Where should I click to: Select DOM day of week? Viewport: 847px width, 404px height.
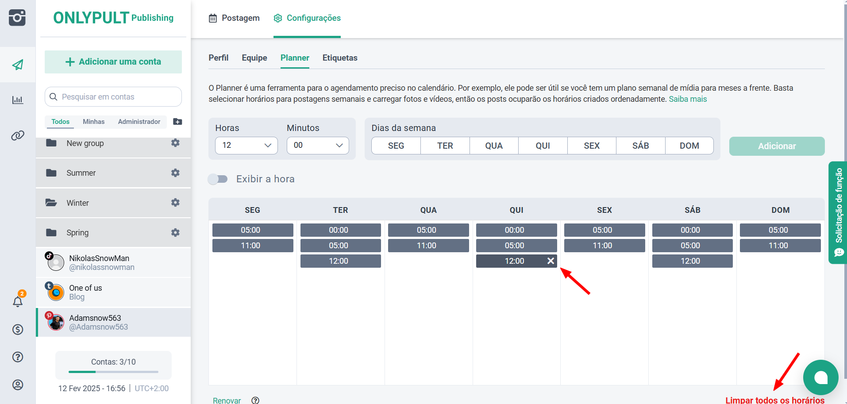click(x=689, y=146)
